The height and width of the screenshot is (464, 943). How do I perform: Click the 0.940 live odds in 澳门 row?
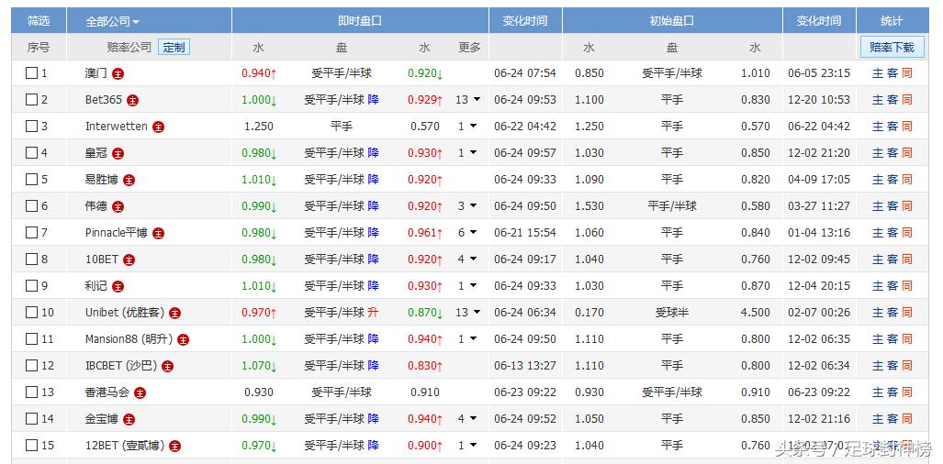point(259,73)
